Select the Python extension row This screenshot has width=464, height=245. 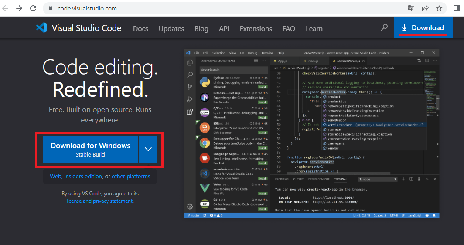(x=233, y=82)
